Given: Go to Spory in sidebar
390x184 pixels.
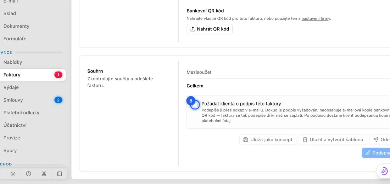Looking at the screenshot, I should pyautogui.click(x=10, y=150).
